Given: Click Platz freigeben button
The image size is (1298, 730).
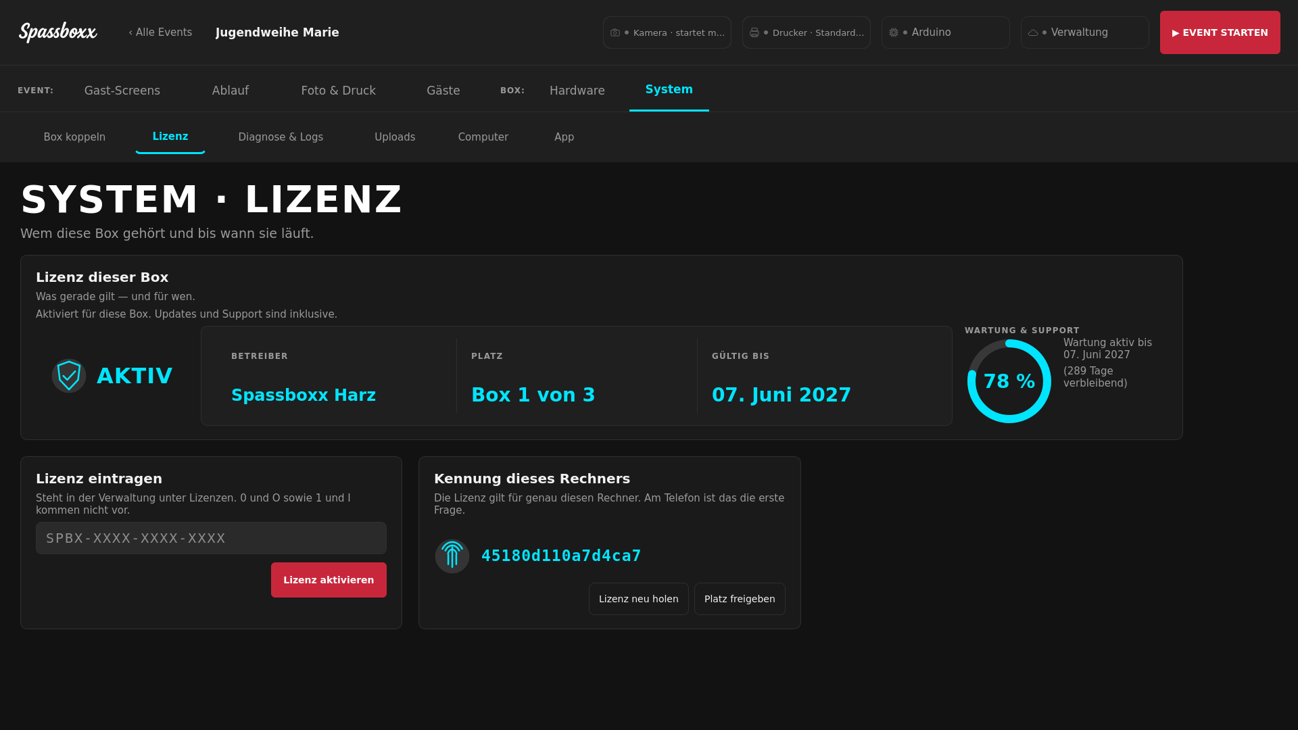Looking at the screenshot, I should pos(740,599).
